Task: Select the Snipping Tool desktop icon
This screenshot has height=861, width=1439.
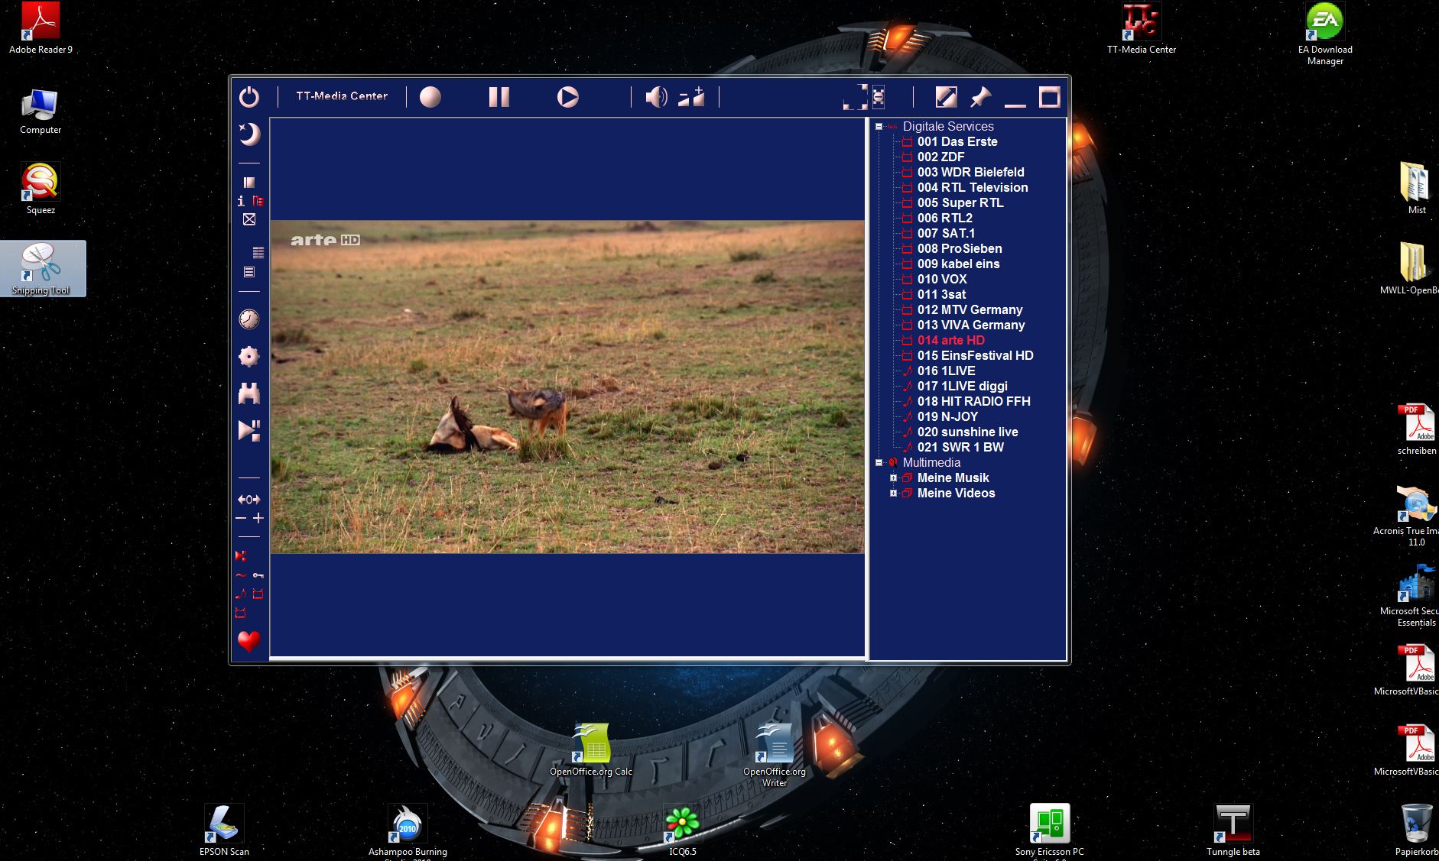Action: [x=43, y=269]
